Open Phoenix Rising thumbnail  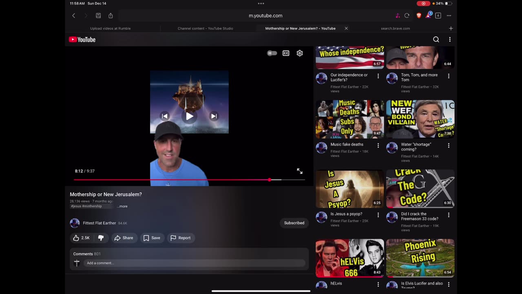pos(420,258)
